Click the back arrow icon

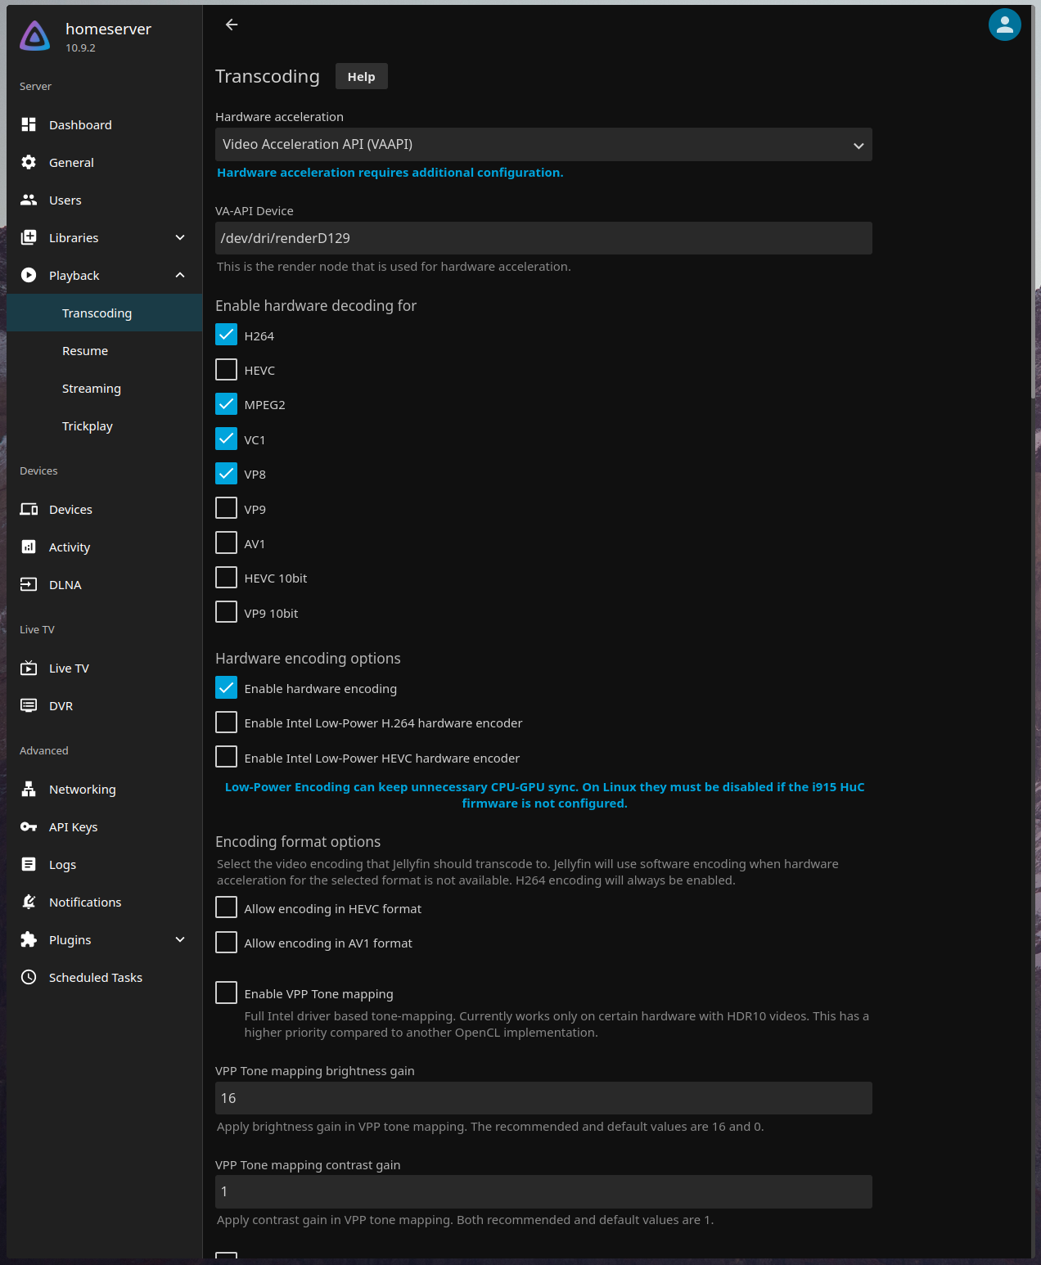(x=232, y=25)
